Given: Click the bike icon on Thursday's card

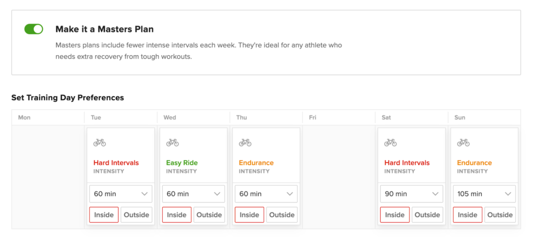Looking at the screenshot, I should [245, 143].
